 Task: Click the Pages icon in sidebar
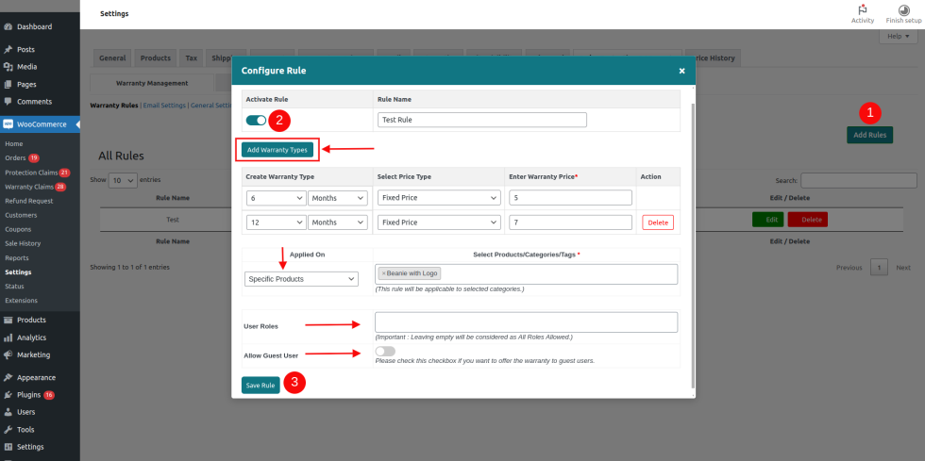[x=8, y=84]
